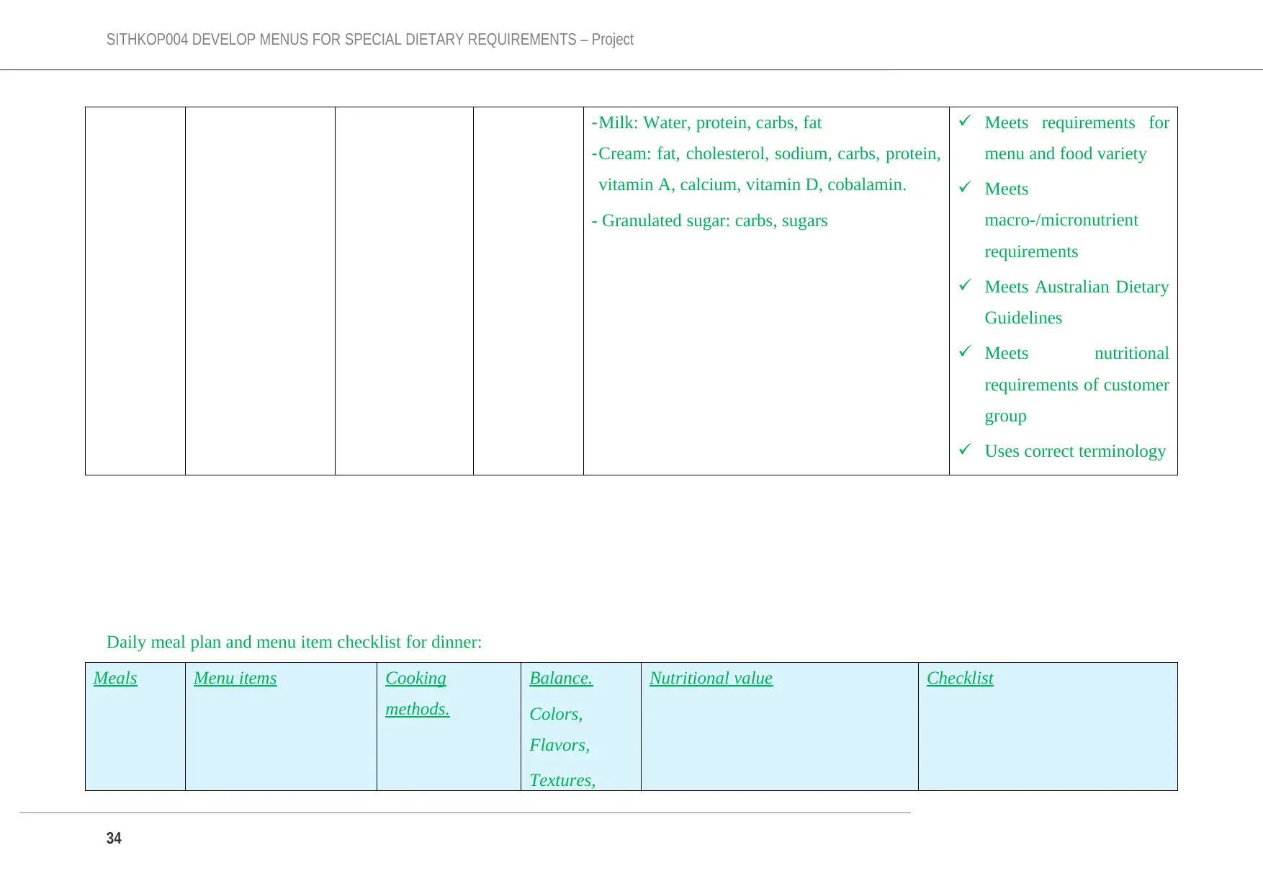The image size is (1263, 894).
Task: Click the 'Nutritional value' column header
Action: coord(711,678)
